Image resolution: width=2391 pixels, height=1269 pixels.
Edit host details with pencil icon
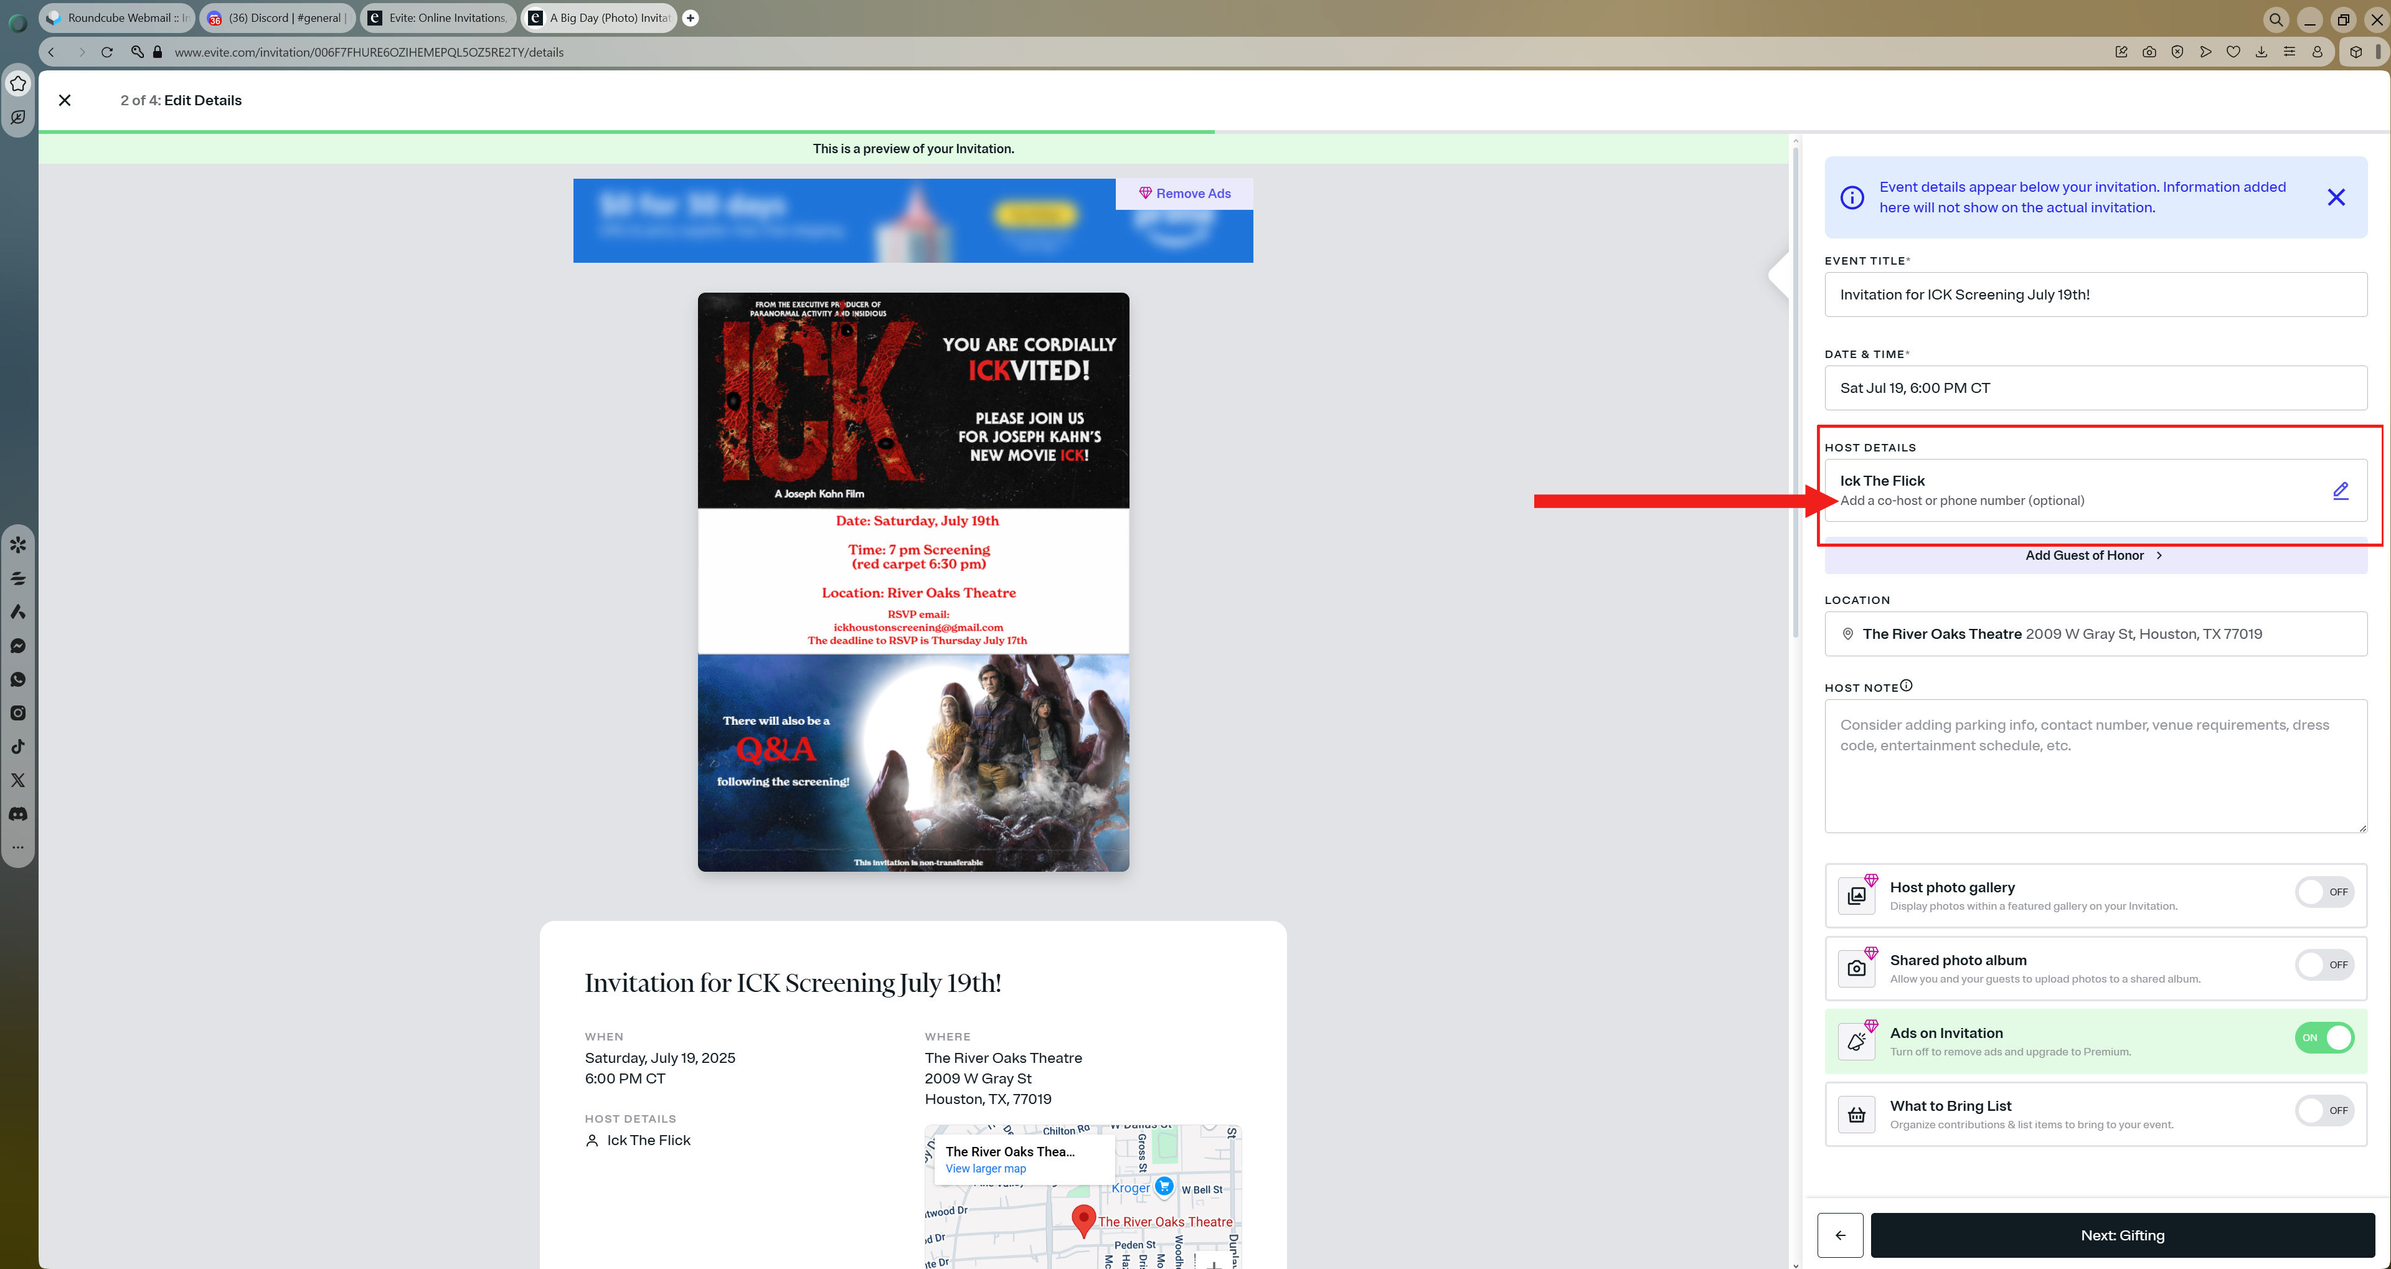[2341, 490]
